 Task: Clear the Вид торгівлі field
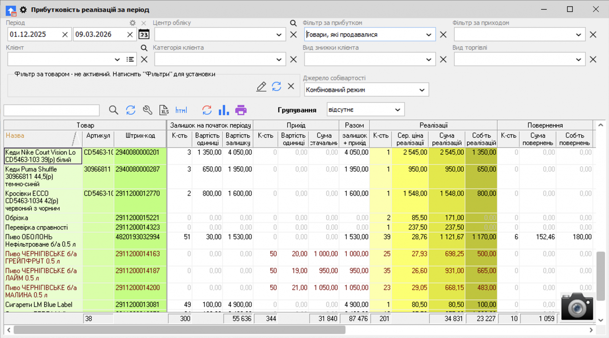(593, 59)
